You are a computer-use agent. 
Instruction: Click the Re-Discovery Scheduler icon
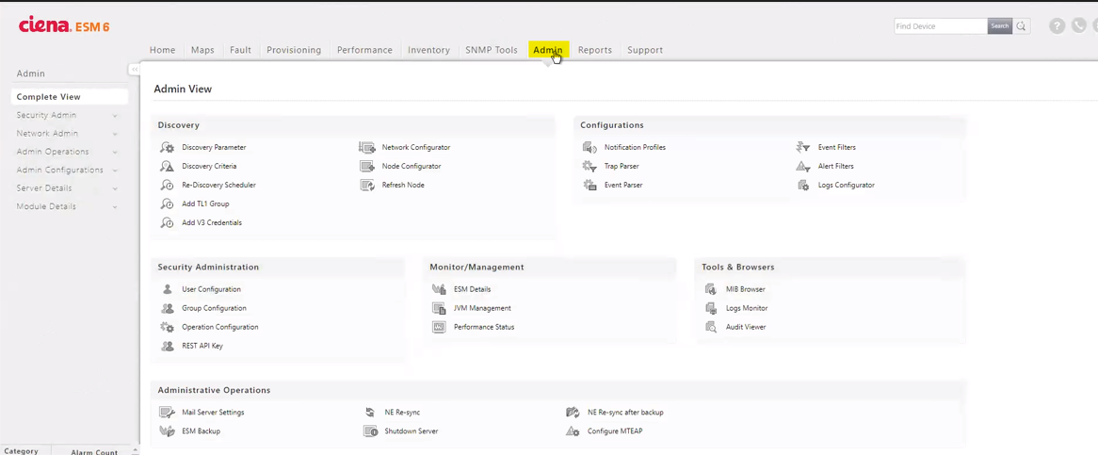pos(167,186)
